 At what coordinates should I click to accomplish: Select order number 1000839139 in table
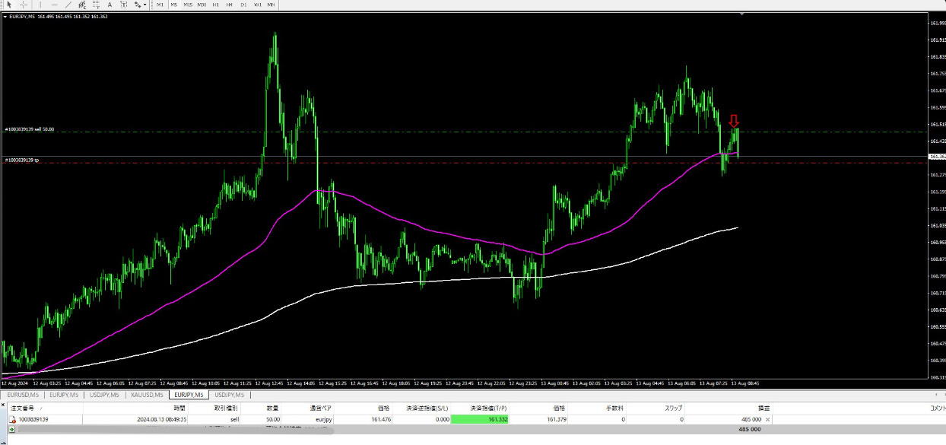coord(33,419)
